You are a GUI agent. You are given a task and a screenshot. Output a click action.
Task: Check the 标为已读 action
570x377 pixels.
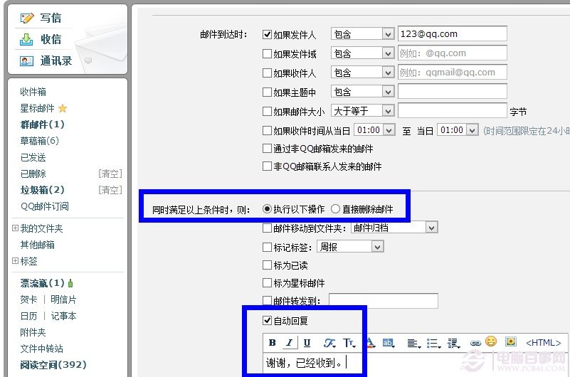point(267,265)
